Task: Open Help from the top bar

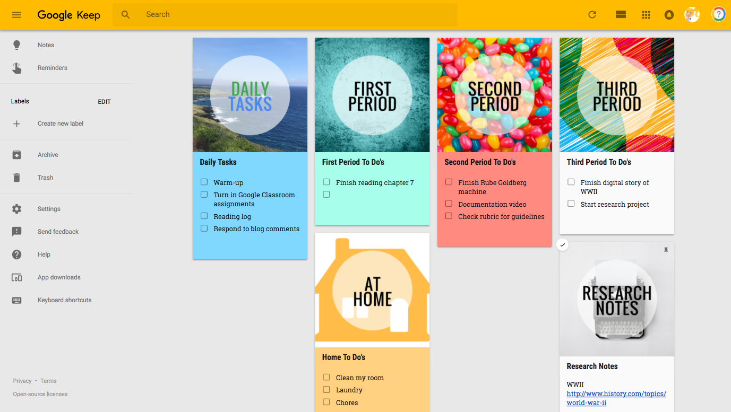Action: click(x=718, y=14)
